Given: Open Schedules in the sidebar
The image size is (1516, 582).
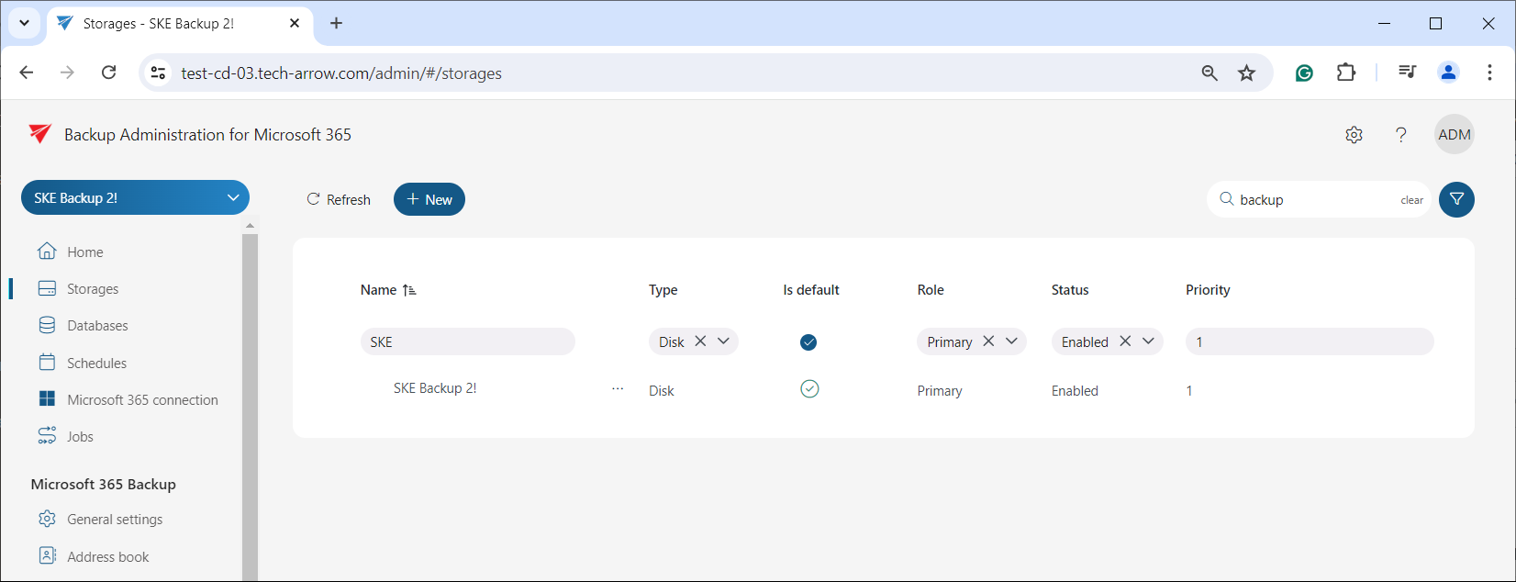Looking at the screenshot, I should (96, 363).
